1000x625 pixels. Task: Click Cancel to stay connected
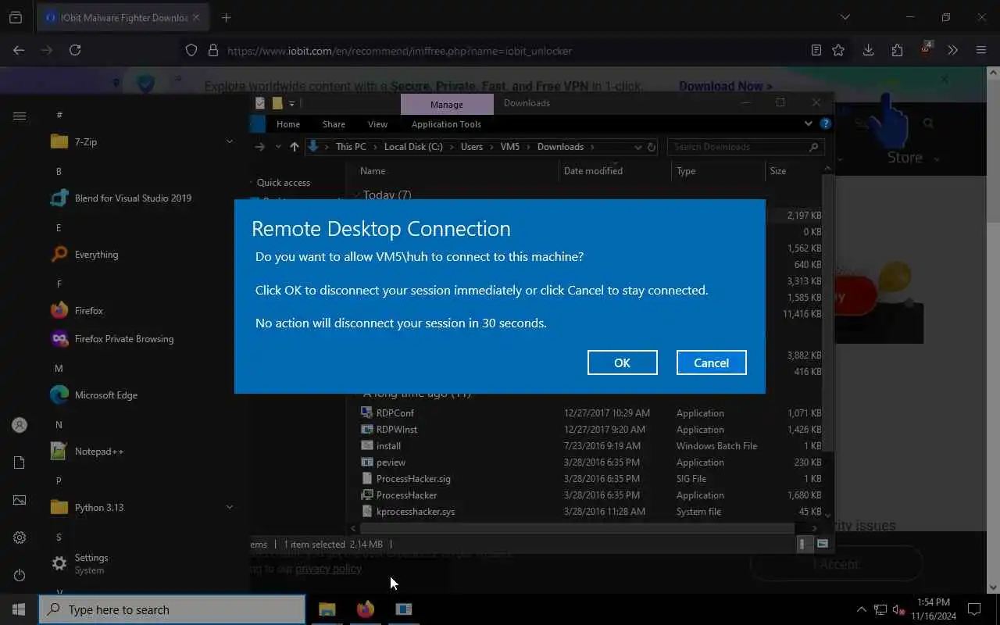pyautogui.click(x=711, y=362)
